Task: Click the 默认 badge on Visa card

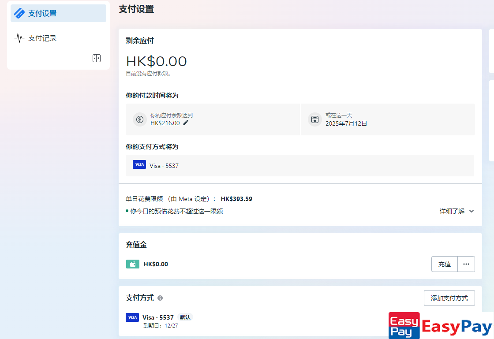Action: tap(185, 317)
